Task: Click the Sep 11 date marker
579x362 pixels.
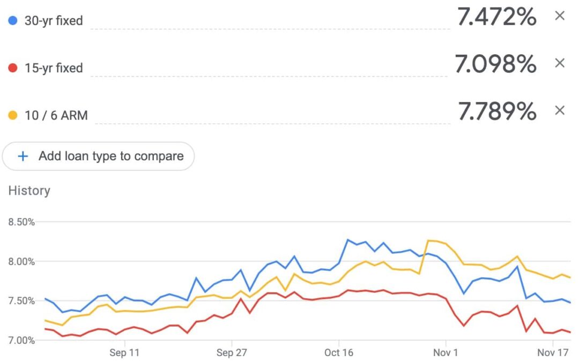Action: click(124, 352)
